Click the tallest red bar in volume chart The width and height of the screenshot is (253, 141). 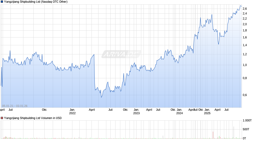pyautogui.click(x=213, y=135)
